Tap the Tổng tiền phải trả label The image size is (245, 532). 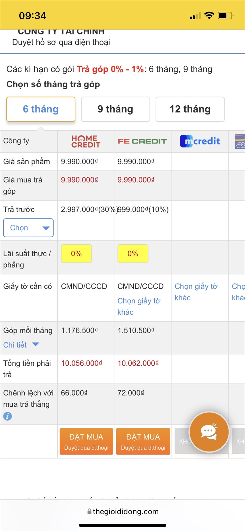(27, 369)
